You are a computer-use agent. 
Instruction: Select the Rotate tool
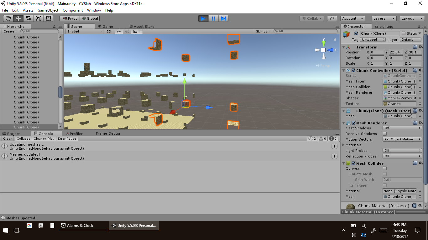[x=29, y=18]
